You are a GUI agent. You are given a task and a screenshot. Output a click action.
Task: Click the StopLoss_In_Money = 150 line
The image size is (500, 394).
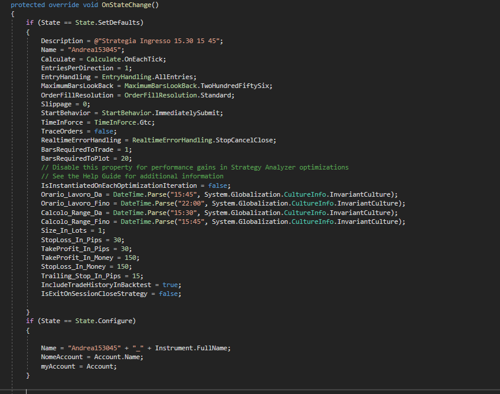[x=86, y=267]
